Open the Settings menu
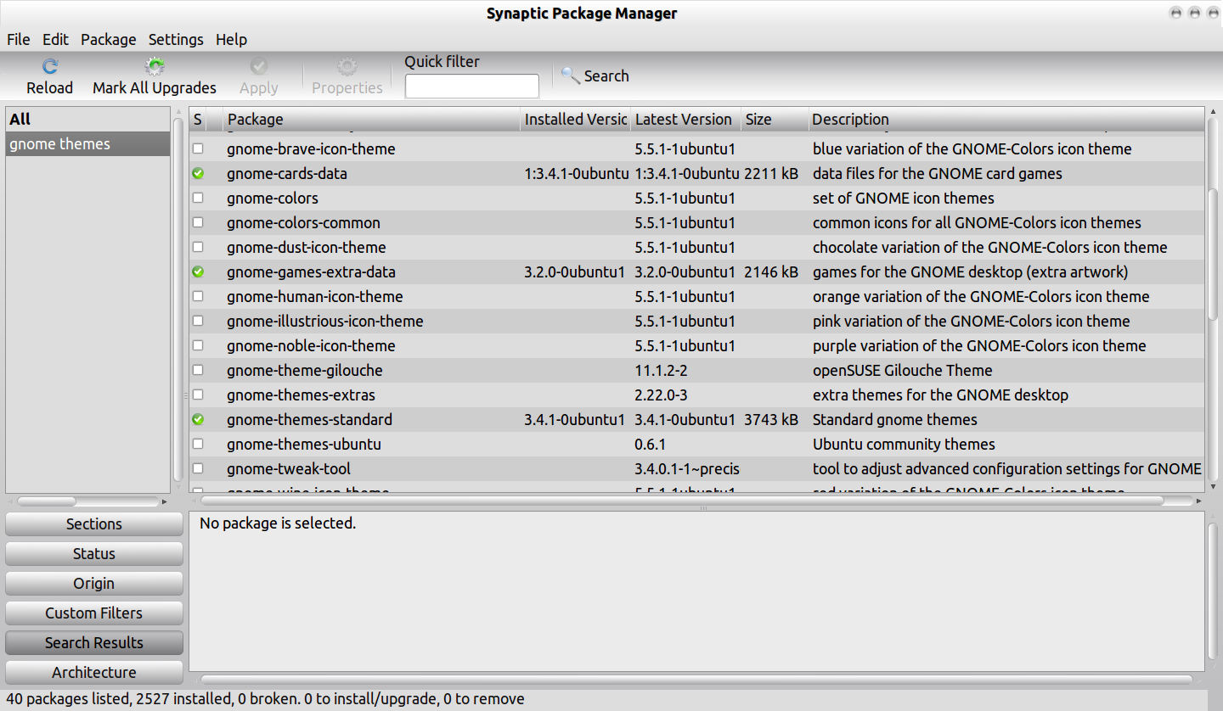Screen dimensions: 1223x711 [x=176, y=39]
